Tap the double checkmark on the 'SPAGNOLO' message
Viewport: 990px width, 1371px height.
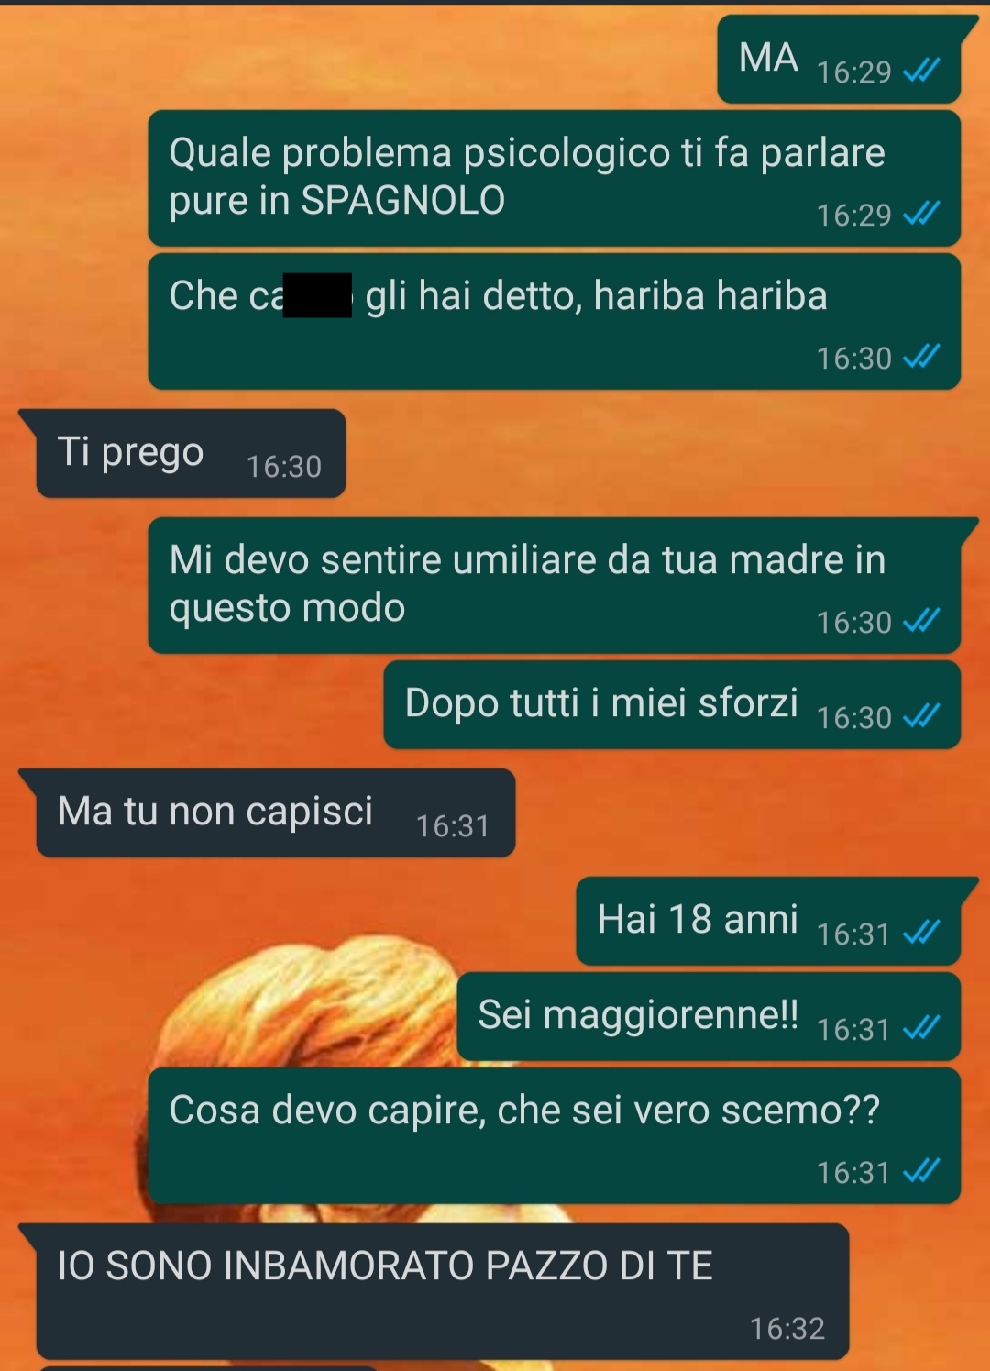tap(921, 213)
